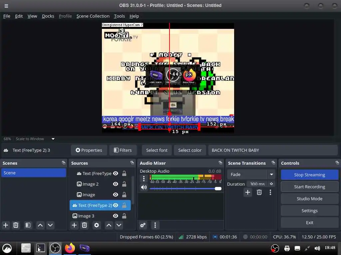Lock the top Text (FreeType source
The width and height of the screenshot is (341, 255).
point(124,173)
